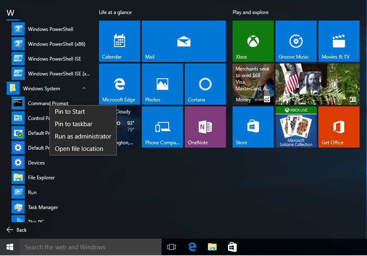Open the Money news tile
This screenshot has width=367, height=256.
coord(253,84)
